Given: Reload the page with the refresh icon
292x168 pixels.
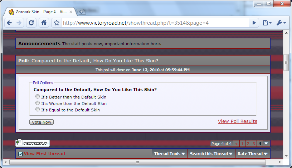Looking at the screenshot, I should tap(31, 23).
